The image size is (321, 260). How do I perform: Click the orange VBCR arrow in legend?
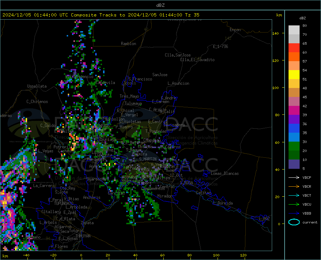294,187
